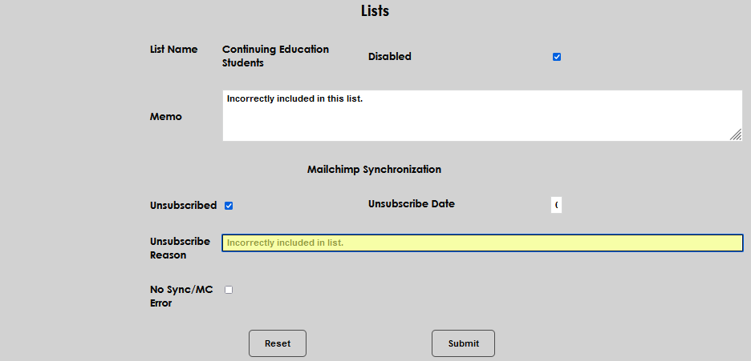751x361 pixels.
Task: Click the 'Disabled' label text
Action: [x=389, y=57]
